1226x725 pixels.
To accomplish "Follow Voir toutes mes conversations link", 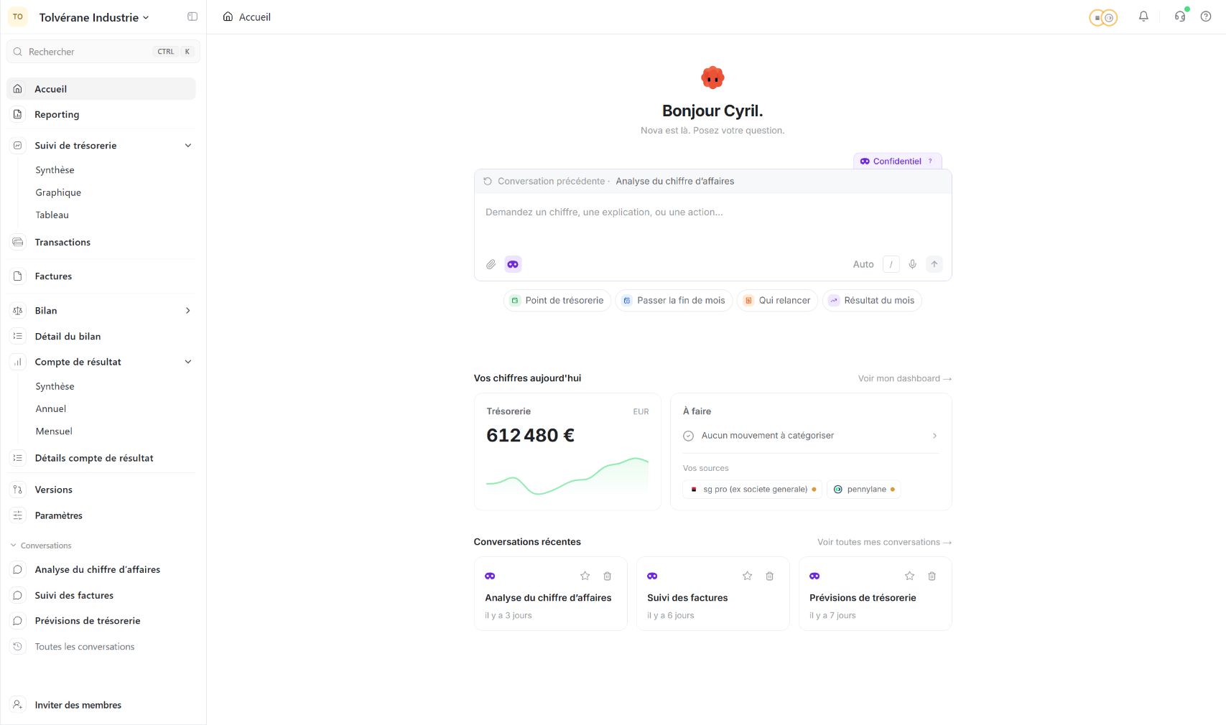I will [885, 542].
